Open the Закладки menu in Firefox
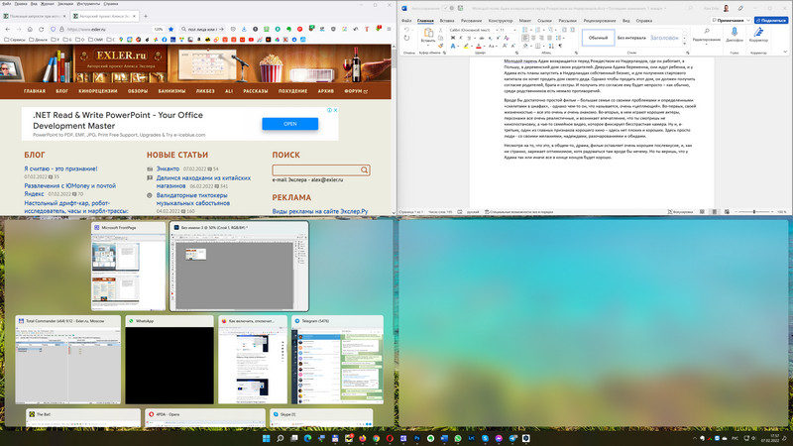 click(63, 4)
